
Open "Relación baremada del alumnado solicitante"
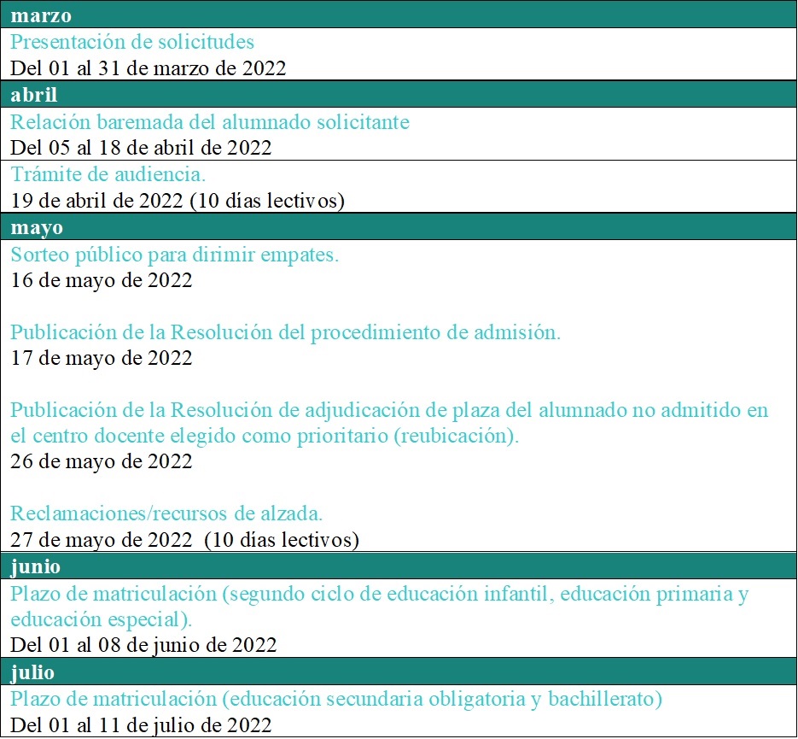point(210,122)
